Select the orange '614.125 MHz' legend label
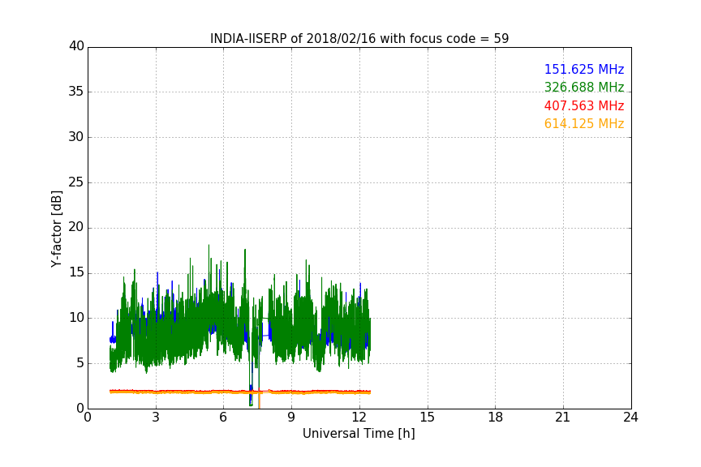 [x=584, y=124]
